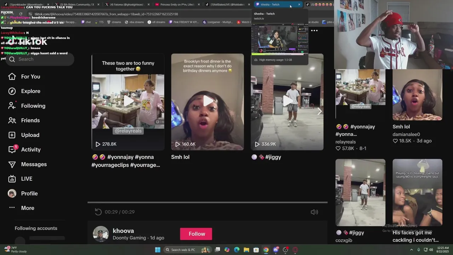Open Microsoft Edge from the taskbar
Screen dimensions: 453x255
click(x=237, y=250)
